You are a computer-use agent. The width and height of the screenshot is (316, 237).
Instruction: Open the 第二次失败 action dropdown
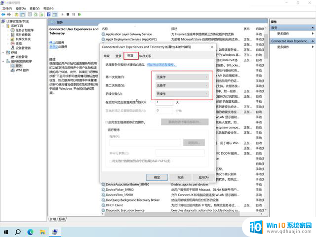click(x=182, y=85)
